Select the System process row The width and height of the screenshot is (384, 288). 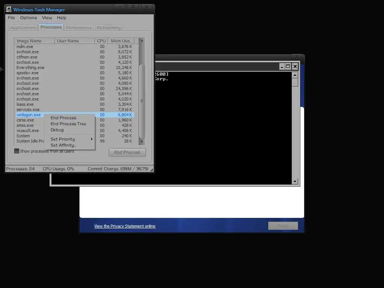(x=74, y=136)
